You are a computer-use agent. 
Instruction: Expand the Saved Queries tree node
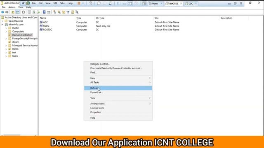point(2,21)
